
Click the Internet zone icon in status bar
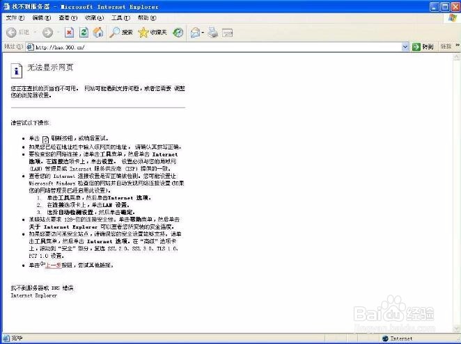385,338
